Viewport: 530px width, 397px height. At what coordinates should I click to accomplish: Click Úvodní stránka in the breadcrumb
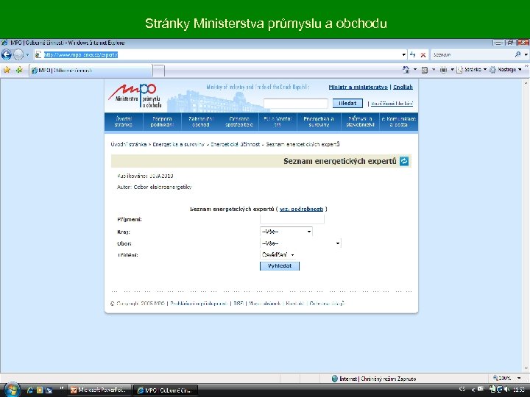[x=128, y=145]
